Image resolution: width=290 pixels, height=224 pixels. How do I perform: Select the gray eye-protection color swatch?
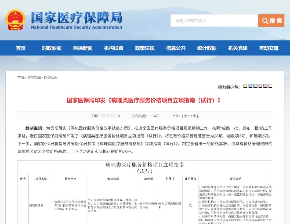click(x=255, y=86)
